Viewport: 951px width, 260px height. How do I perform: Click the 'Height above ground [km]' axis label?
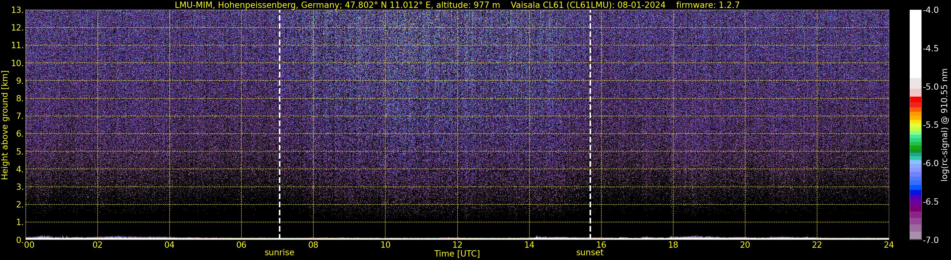pos(5,125)
